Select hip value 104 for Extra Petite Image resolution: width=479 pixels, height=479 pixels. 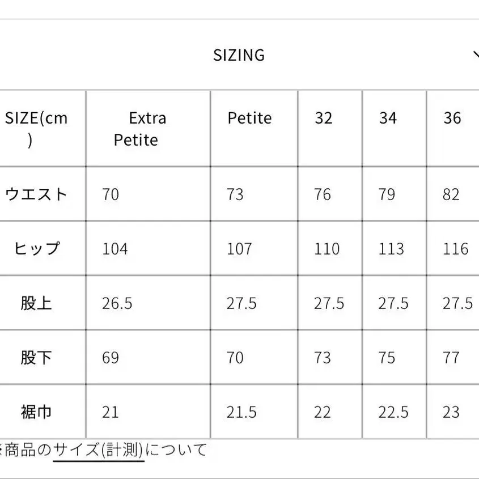coord(115,249)
